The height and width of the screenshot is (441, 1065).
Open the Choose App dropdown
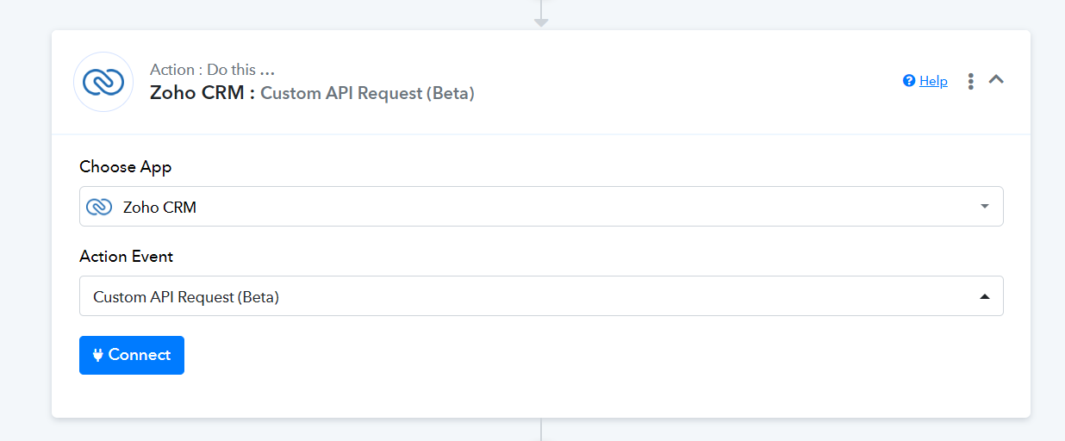(541, 207)
